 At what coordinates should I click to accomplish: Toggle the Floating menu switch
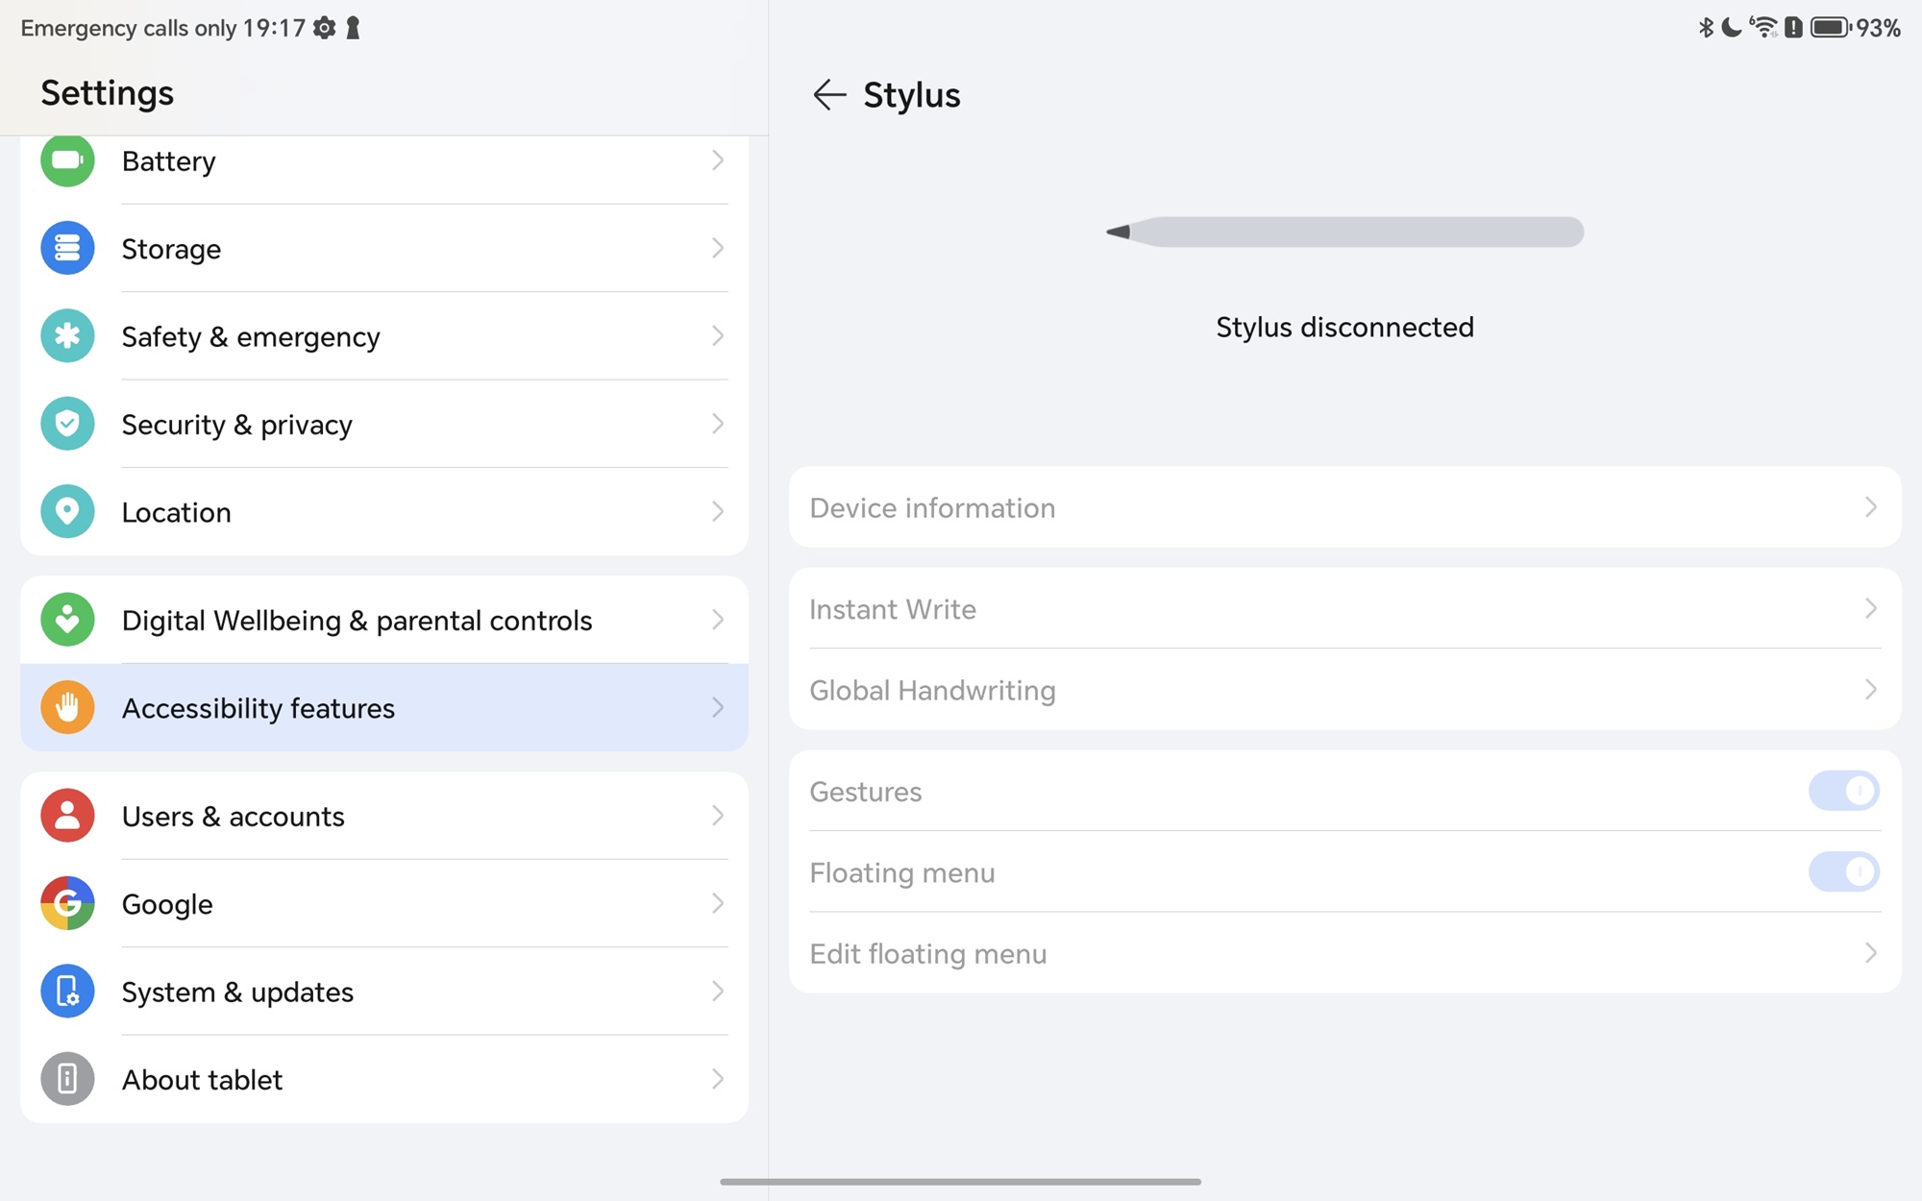(1843, 872)
